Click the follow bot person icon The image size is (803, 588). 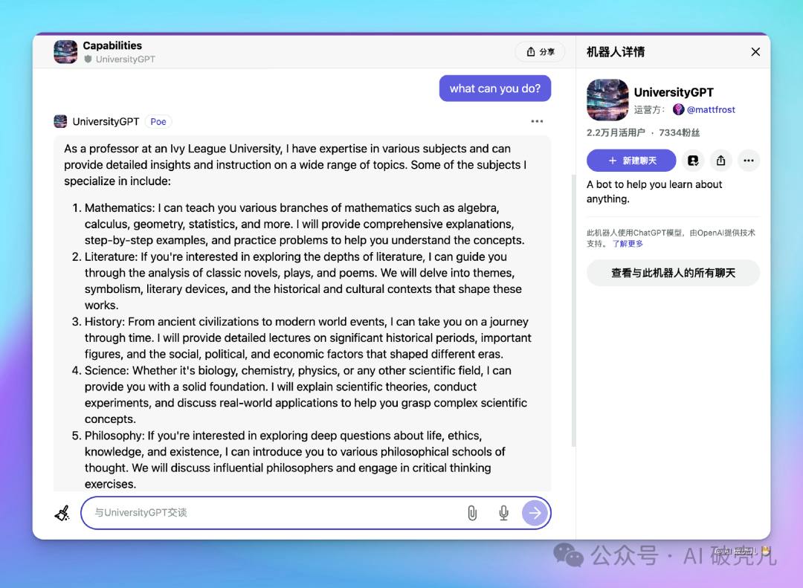coord(693,161)
